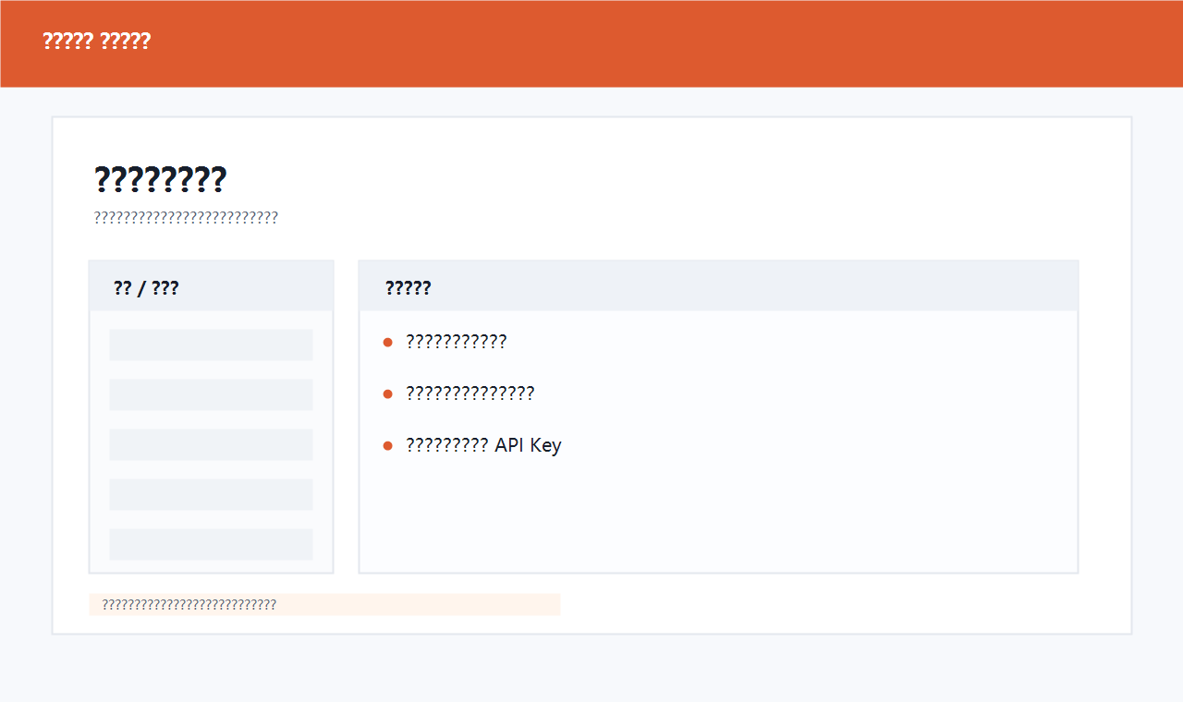The height and width of the screenshot is (702, 1183).
Task: Select the fourth placeholder bar in left panel
Action: (211, 494)
